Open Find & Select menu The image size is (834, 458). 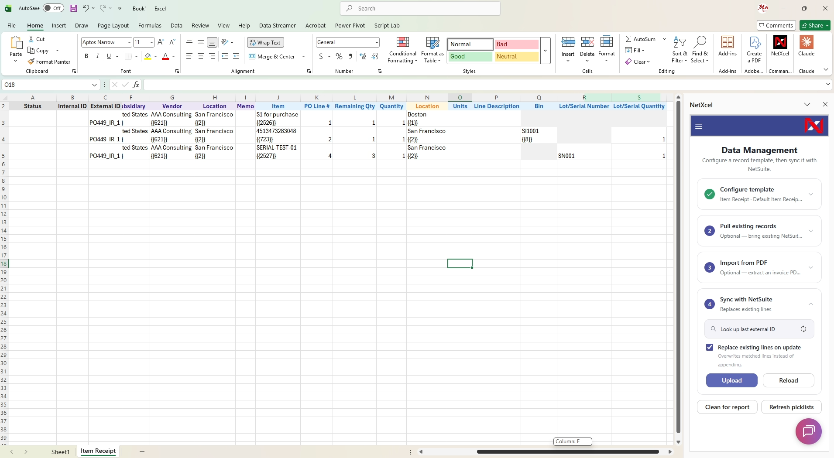(x=700, y=50)
